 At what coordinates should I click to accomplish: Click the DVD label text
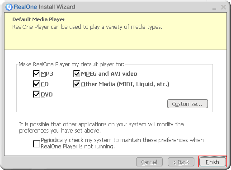(x=47, y=95)
